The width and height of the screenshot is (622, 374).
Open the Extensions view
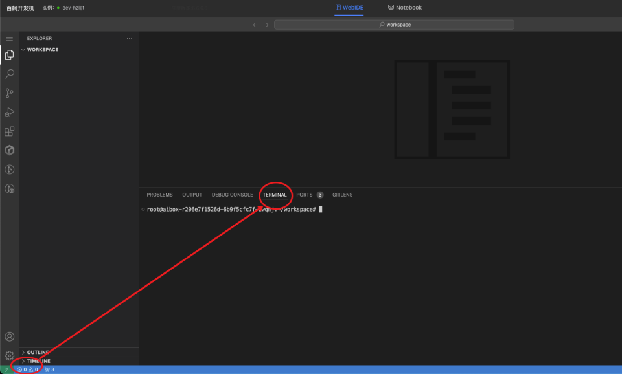point(10,131)
